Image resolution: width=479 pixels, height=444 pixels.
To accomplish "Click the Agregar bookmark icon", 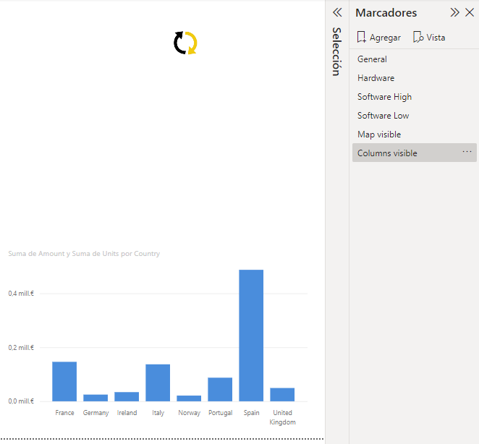I will (x=362, y=37).
